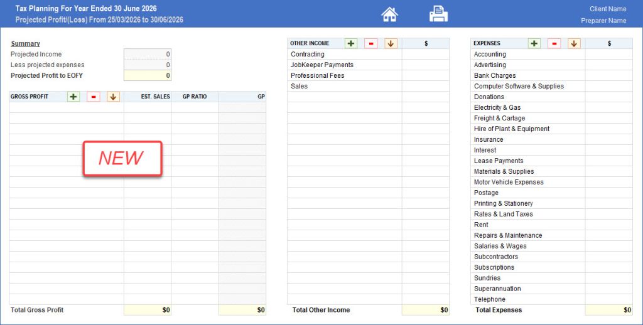Click the Home icon in header
This screenshot has width=643, height=325.
[389, 14]
